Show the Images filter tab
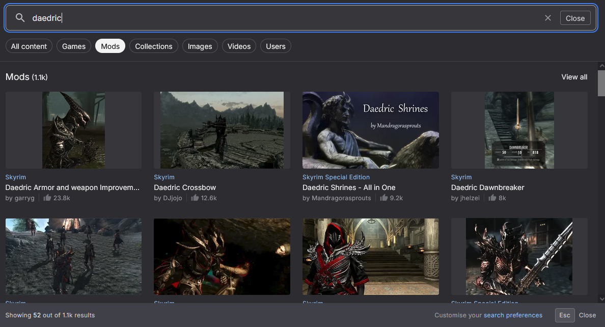The width and height of the screenshot is (605, 327). tap(200, 46)
